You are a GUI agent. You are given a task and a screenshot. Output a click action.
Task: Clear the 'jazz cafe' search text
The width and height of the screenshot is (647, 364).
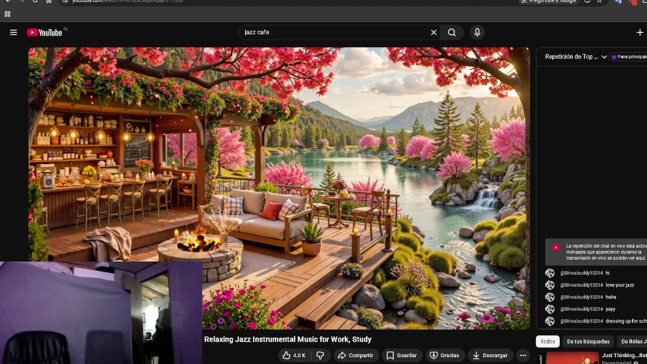[434, 32]
